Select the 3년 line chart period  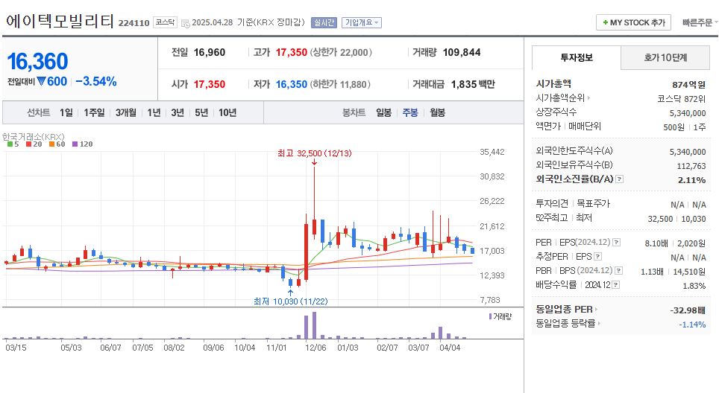coord(178,112)
